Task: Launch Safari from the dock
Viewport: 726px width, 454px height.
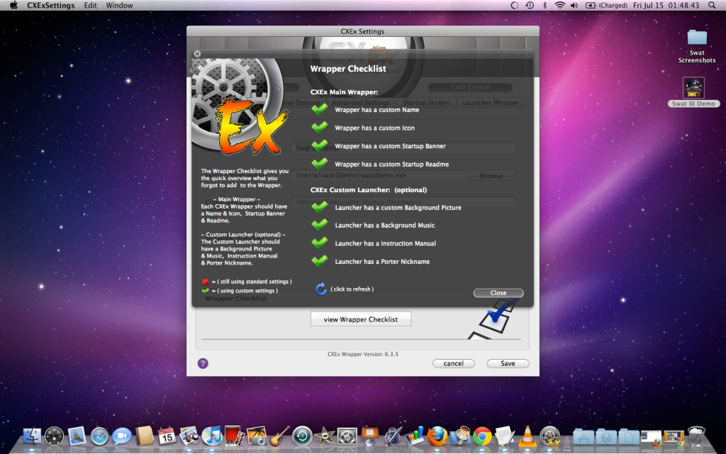Action: (x=99, y=436)
